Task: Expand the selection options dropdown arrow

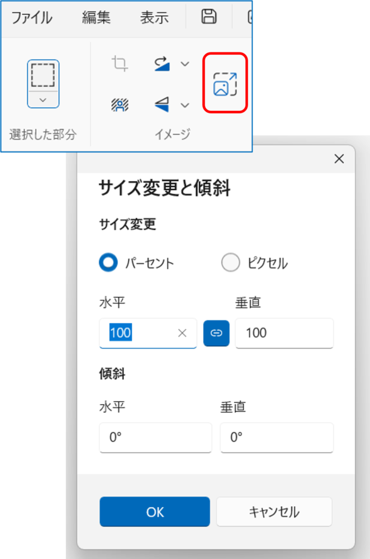Action: pos(43,100)
